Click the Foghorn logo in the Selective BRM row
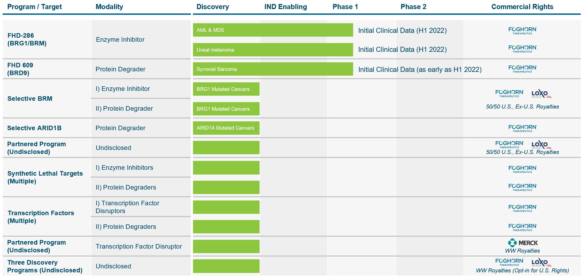The height and width of the screenshot is (278, 583). click(509, 94)
